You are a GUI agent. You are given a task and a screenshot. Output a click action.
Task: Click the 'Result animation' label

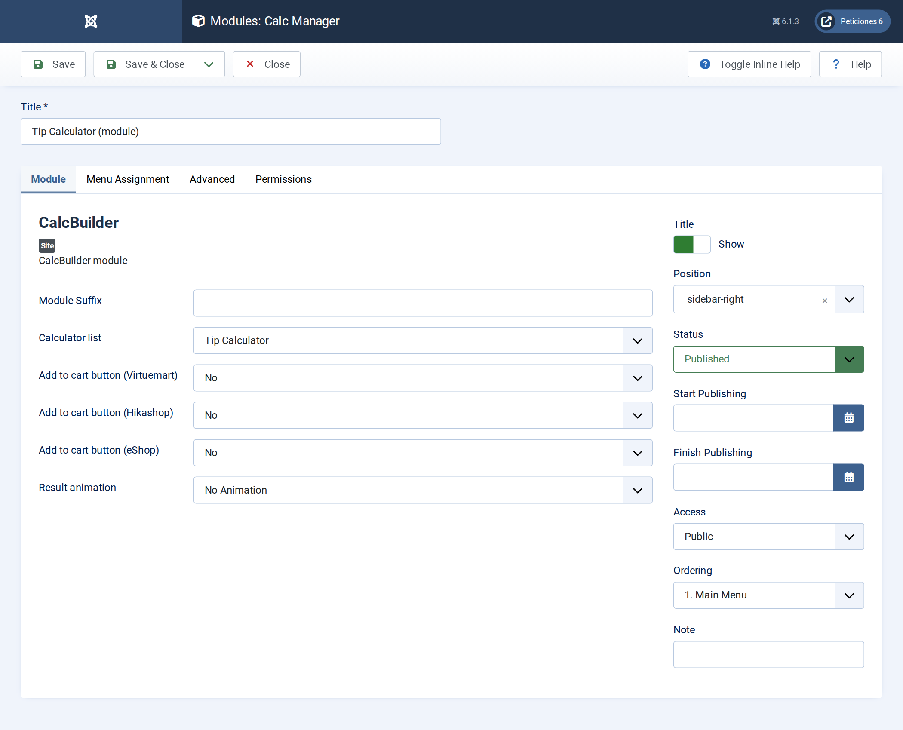click(x=77, y=488)
